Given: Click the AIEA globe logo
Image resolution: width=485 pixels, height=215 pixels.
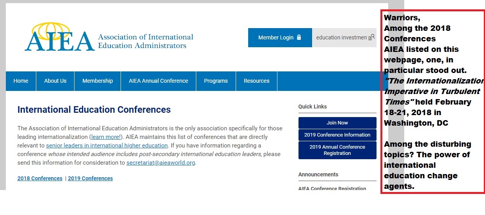Looking at the screenshot, I should 59,37.
